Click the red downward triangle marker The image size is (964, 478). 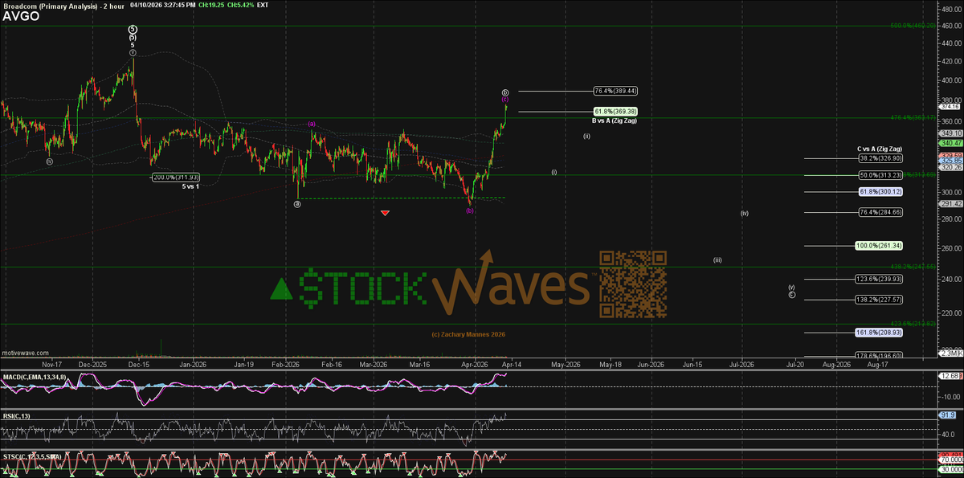pyautogui.click(x=386, y=213)
